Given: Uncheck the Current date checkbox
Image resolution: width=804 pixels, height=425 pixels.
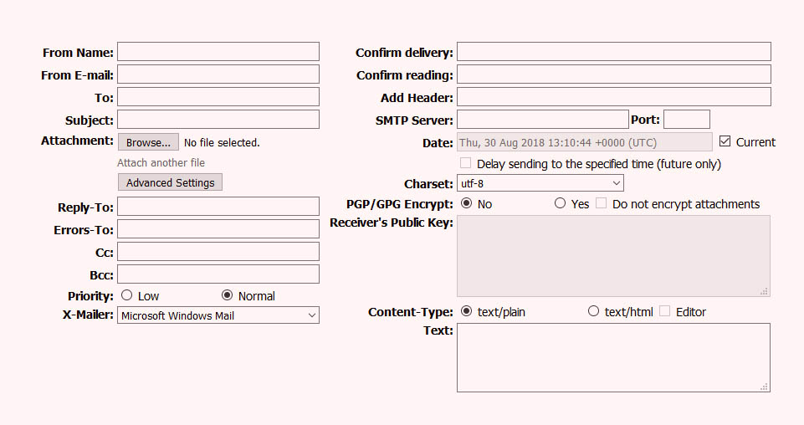Looking at the screenshot, I should (725, 141).
